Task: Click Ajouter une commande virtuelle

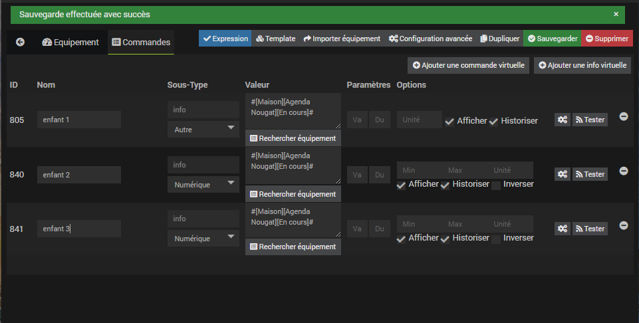Action: pos(468,65)
